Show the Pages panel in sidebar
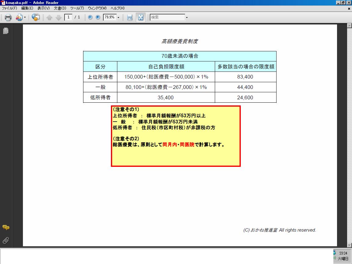352x264 pixels. 6,31
